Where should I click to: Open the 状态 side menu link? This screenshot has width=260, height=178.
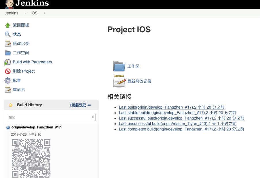17,34
